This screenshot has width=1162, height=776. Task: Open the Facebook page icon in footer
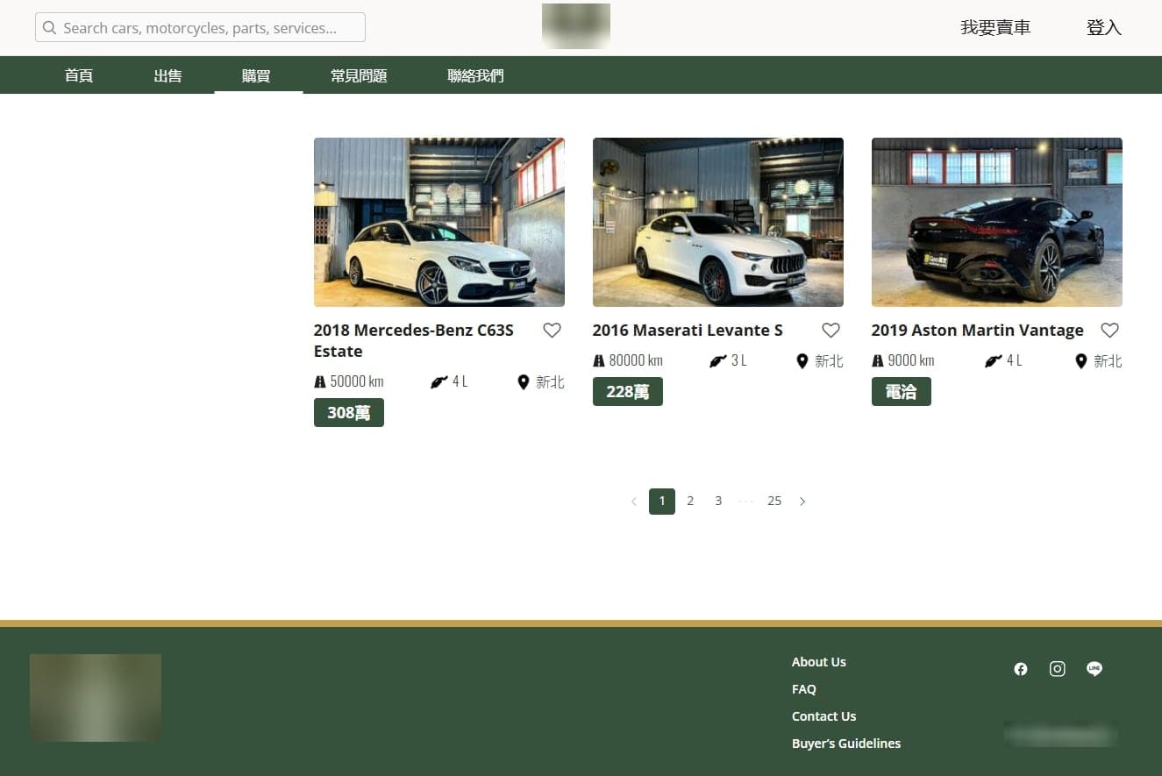(x=1021, y=669)
